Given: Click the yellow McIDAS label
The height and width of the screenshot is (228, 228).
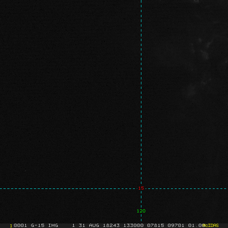Looking at the screenshot, I should click(x=211, y=225).
